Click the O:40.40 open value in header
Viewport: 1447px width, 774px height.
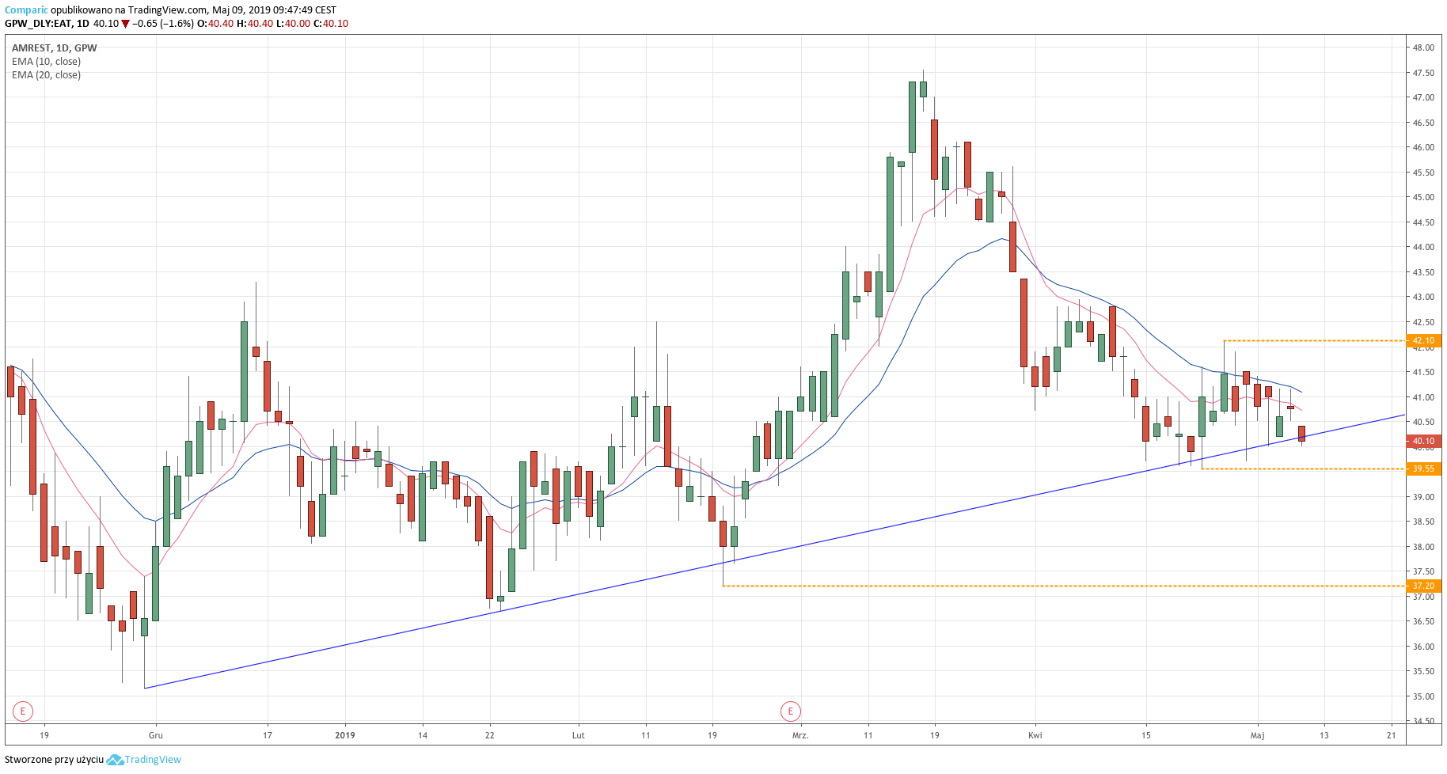point(215,24)
